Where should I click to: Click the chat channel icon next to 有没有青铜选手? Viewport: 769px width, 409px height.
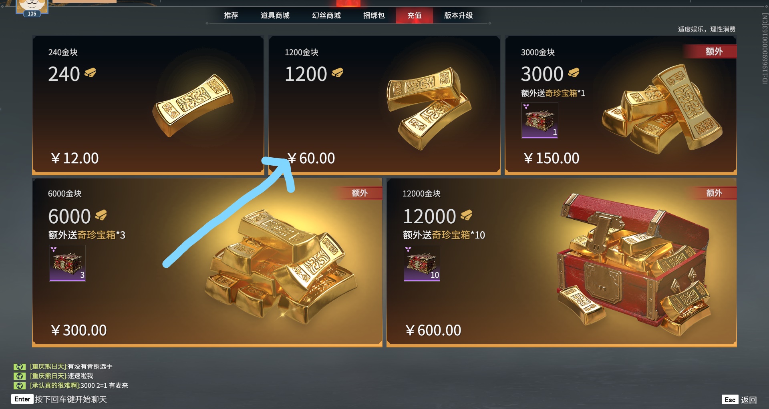20,367
